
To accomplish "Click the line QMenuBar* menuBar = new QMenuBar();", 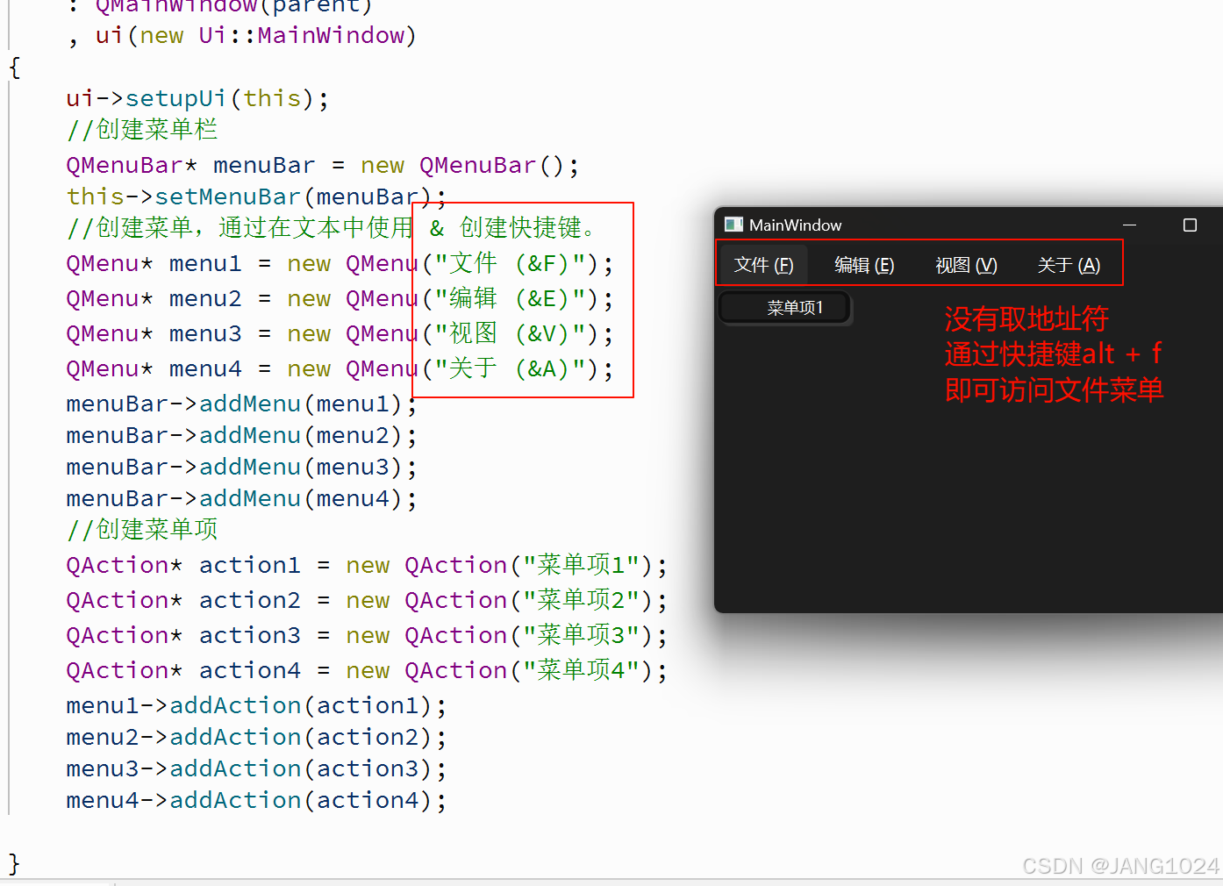I will click(322, 165).
